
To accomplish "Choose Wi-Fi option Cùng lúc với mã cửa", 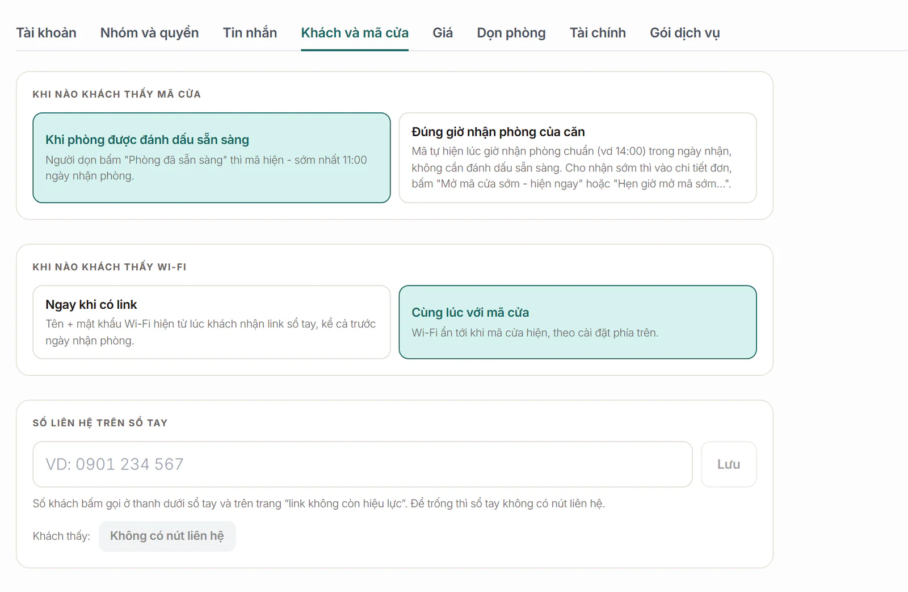I will click(578, 322).
